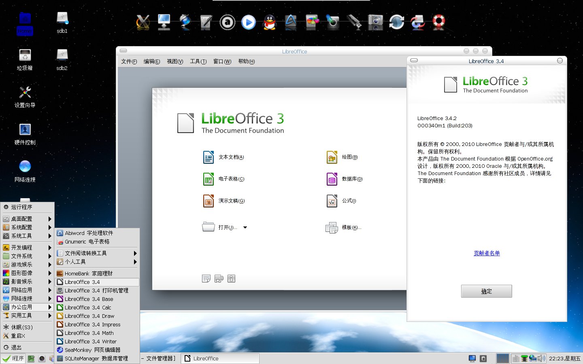Open the 硬件控制 desktop icon

pos(25,134)
